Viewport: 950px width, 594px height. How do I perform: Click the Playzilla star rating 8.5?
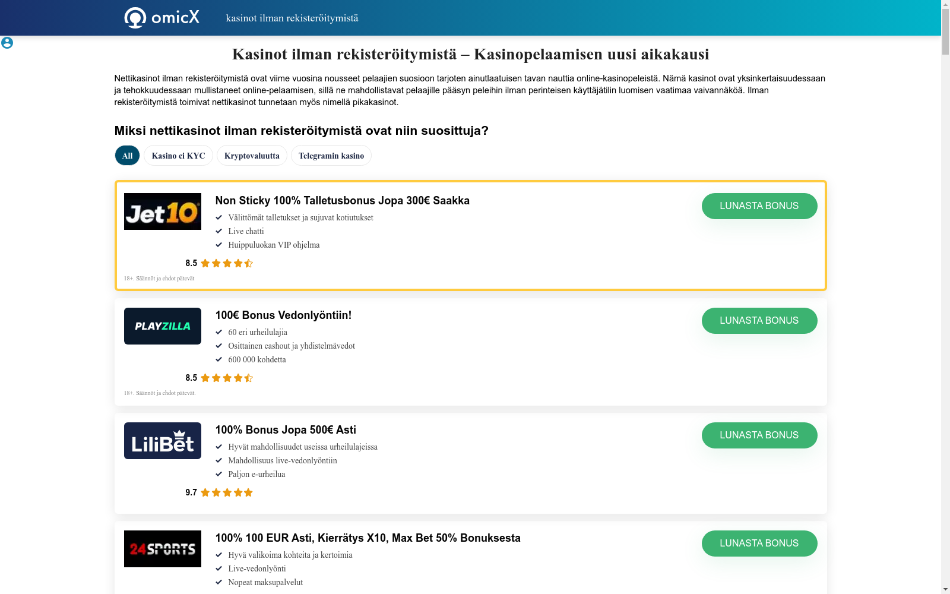click(x=219, y=378)
